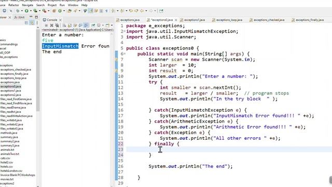Screen dimensions: 332x187
Task: Click the New Java Class green icon
Action: pos(60,11)
